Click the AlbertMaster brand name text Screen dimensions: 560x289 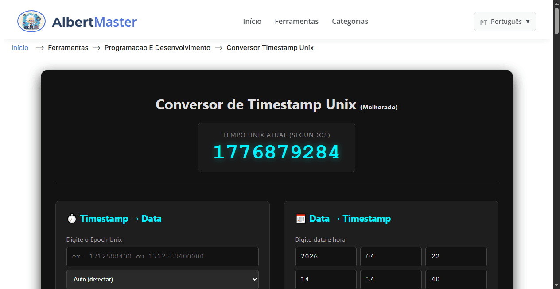[94, 21]
